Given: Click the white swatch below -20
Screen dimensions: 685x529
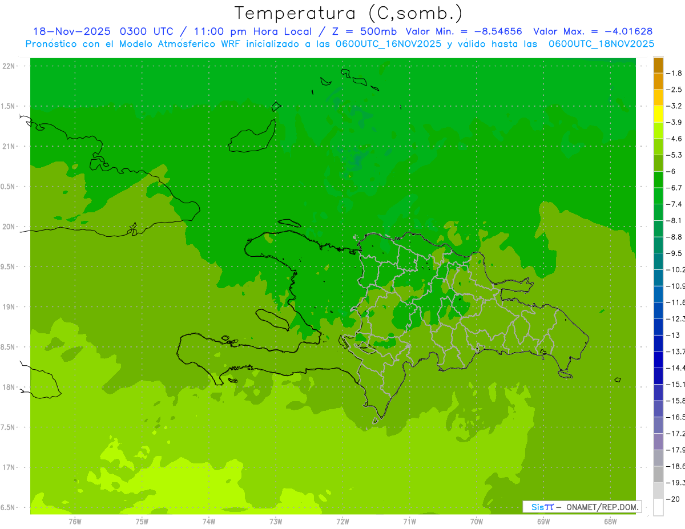Looking at the screenshot, I should (658, 507).
